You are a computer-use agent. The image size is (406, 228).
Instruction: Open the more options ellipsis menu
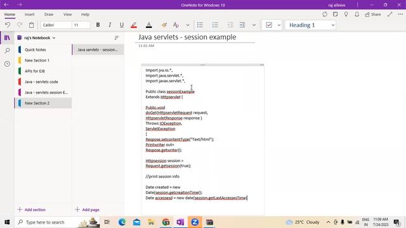point(400,15)
